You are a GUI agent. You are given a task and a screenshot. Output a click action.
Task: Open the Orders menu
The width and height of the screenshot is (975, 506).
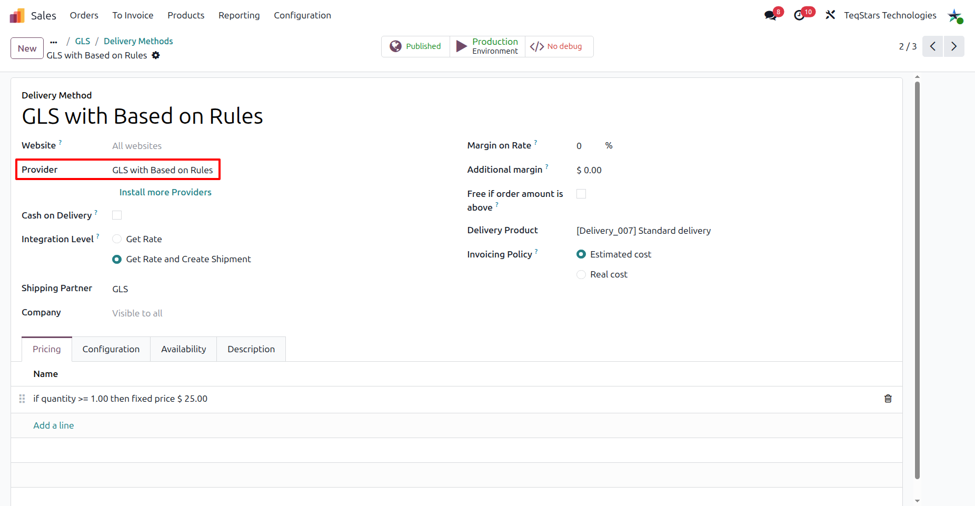click(x=84, y=15)
